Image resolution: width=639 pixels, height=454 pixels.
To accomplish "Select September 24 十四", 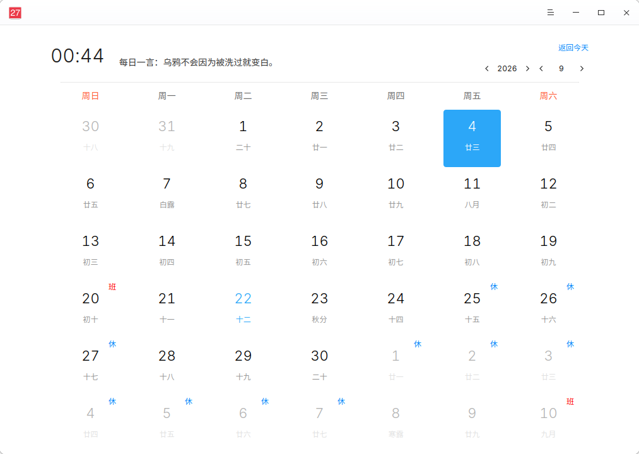I will pyautogui.click(x=396, y=310).
